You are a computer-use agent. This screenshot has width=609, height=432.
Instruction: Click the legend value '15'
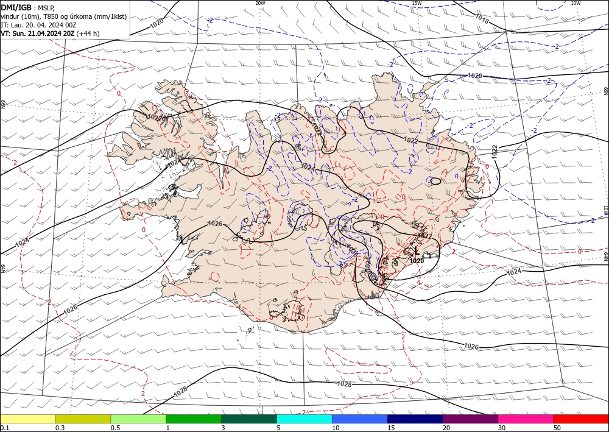(x=391, y=428)
